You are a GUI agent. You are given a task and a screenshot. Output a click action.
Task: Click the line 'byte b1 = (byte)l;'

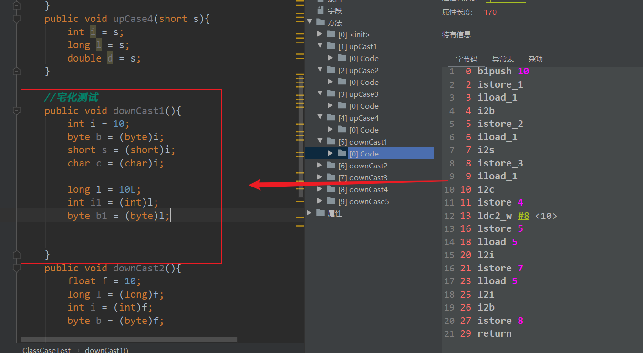point(118,216)
